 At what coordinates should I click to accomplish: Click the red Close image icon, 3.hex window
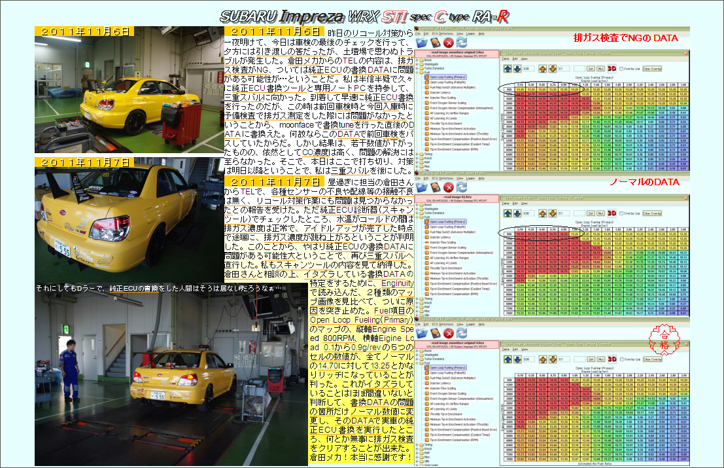click(x=449, y=43)
